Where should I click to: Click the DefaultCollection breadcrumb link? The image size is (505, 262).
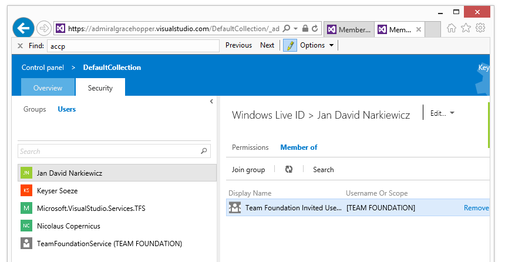[112, 68]
